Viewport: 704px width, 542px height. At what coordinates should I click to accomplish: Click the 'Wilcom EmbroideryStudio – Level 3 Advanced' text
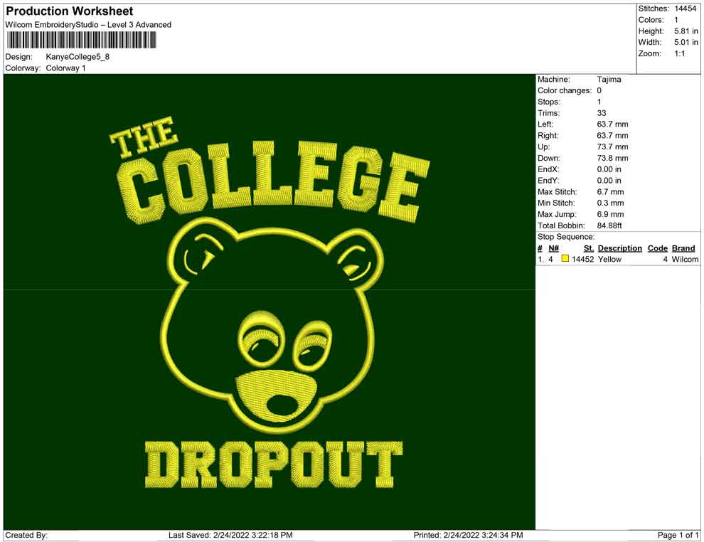pos(88,25)
